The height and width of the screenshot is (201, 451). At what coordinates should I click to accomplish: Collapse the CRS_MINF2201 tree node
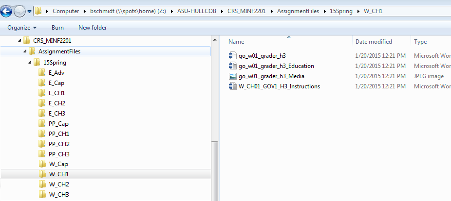coord(19,41)
